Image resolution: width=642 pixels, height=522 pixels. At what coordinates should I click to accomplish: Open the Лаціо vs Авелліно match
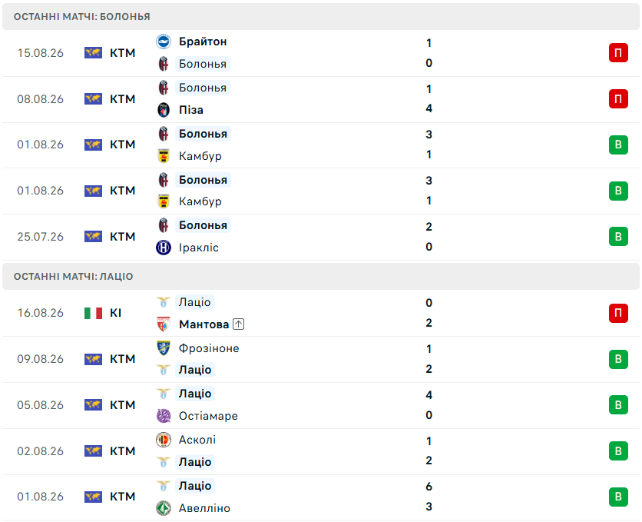pos(321,497)
